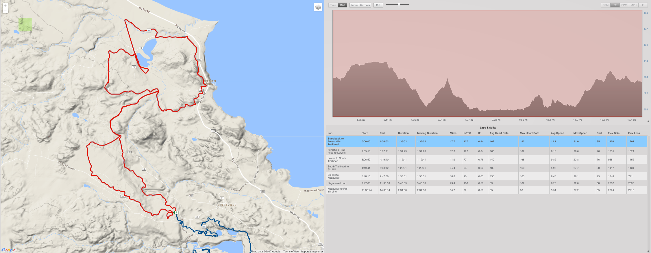
Task: Click the Cut button
Action: (x=378, y=5)
